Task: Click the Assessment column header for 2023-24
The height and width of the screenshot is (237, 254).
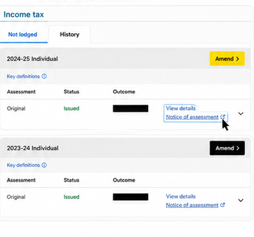Action: (x=21, y=180)
